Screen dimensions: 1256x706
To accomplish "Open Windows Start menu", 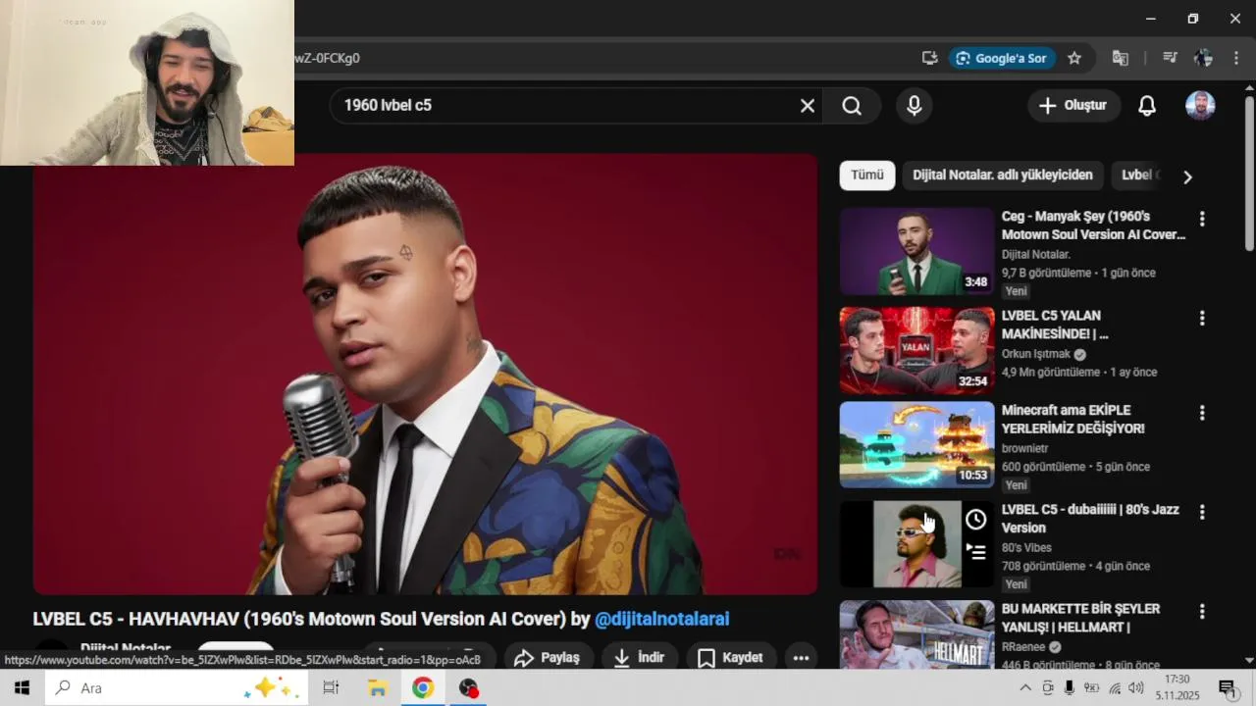I will click(22, 687).
